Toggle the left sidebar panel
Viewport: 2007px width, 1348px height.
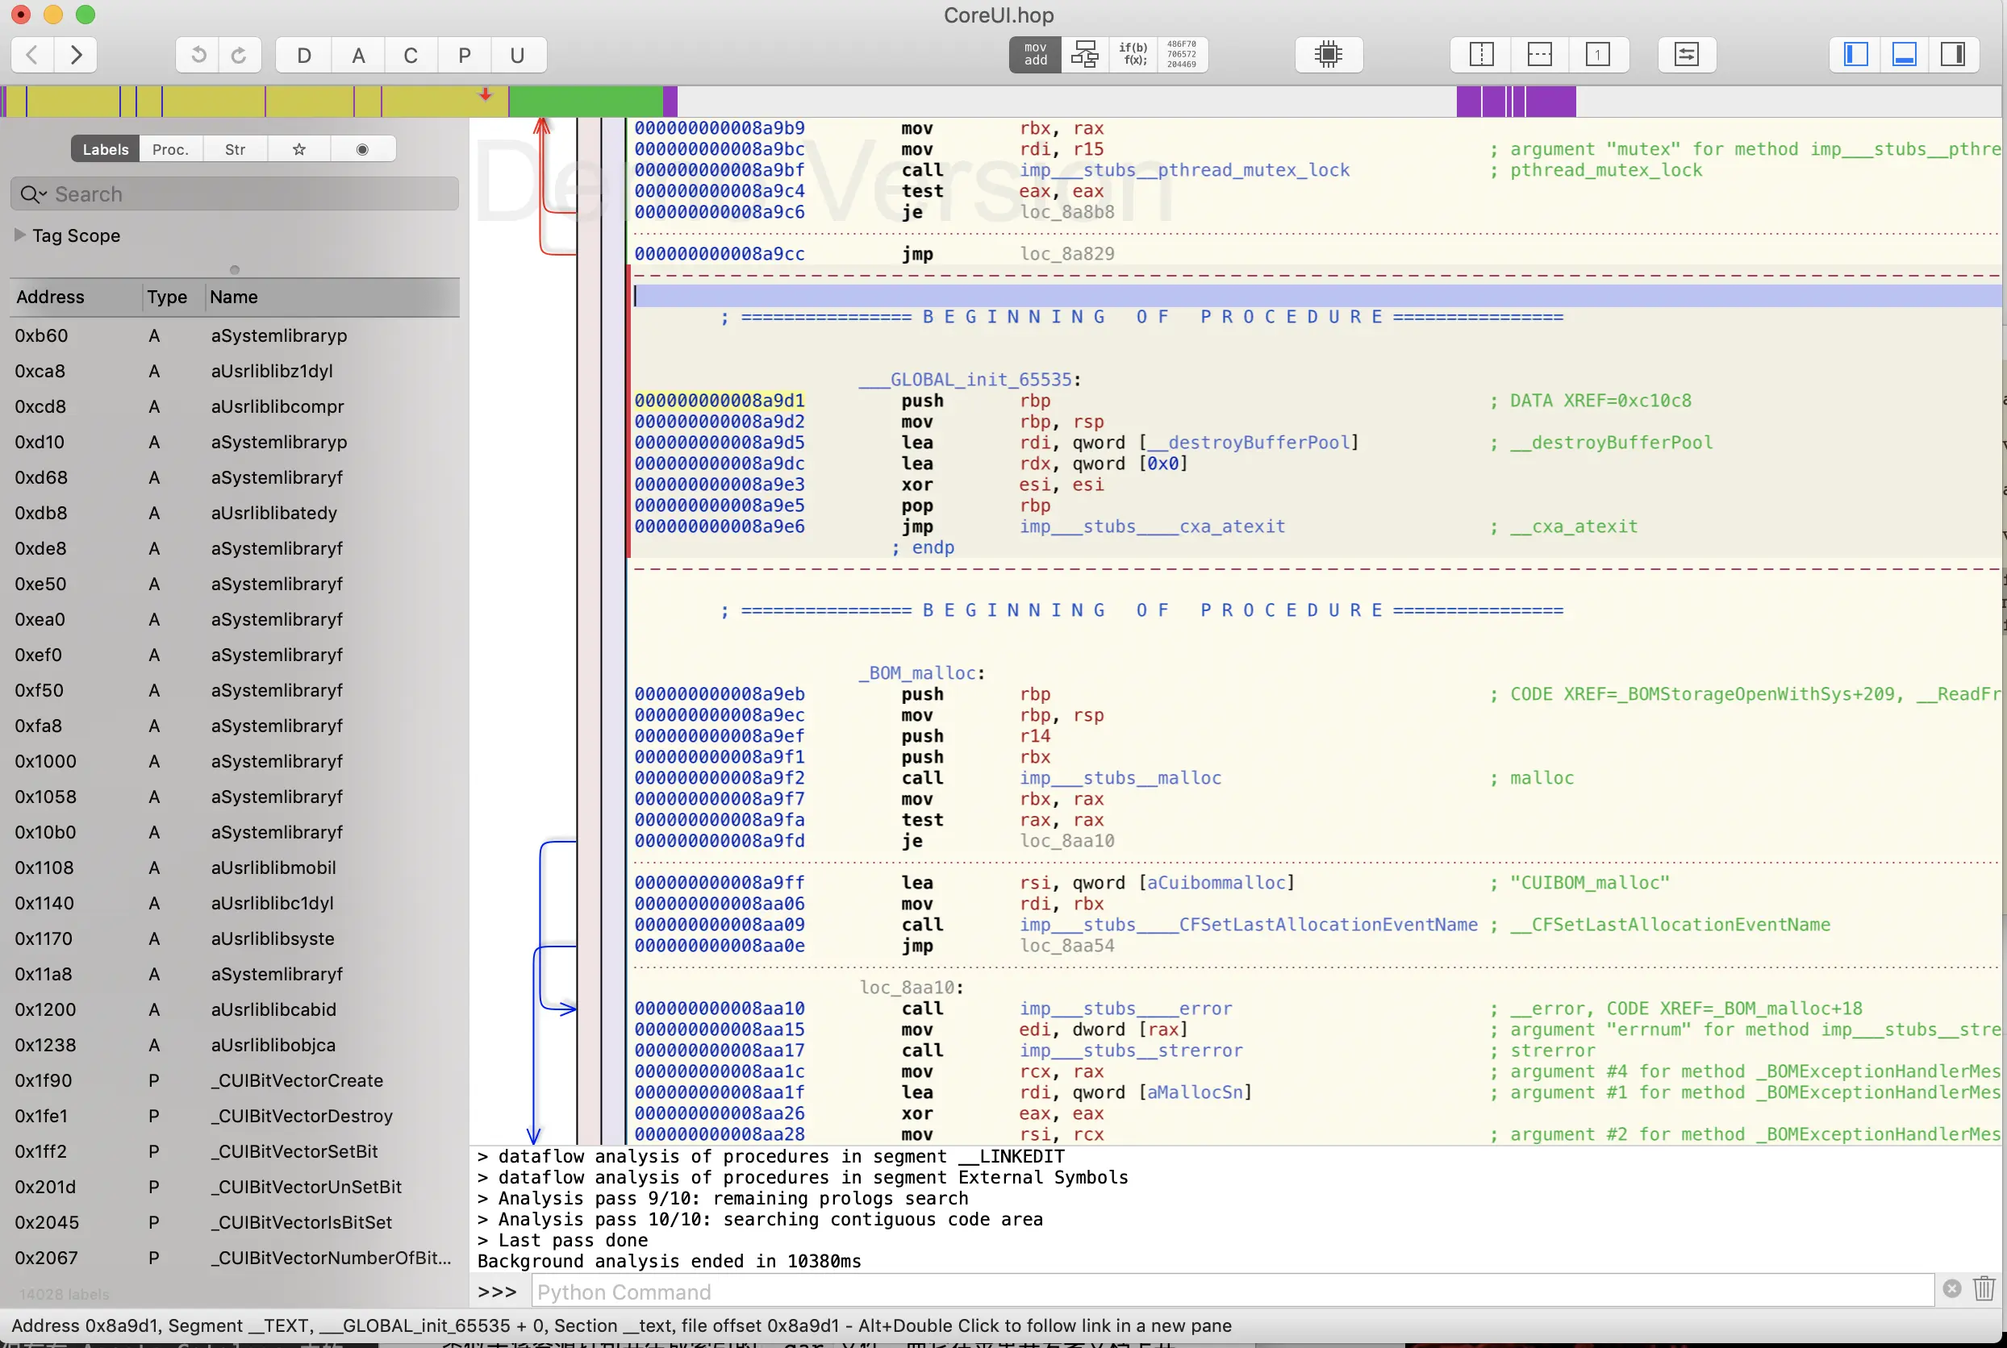[x=1855, y=54]
